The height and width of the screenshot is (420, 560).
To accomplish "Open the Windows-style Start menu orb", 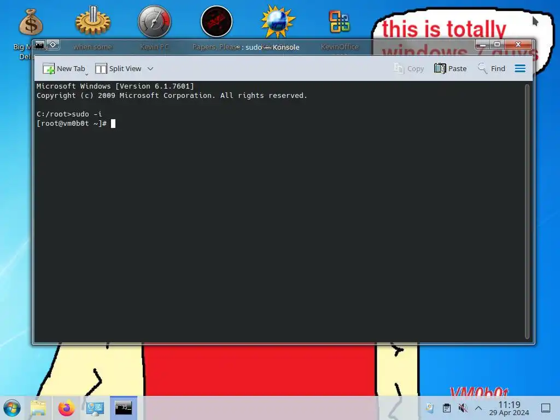I will coord(12,408).
